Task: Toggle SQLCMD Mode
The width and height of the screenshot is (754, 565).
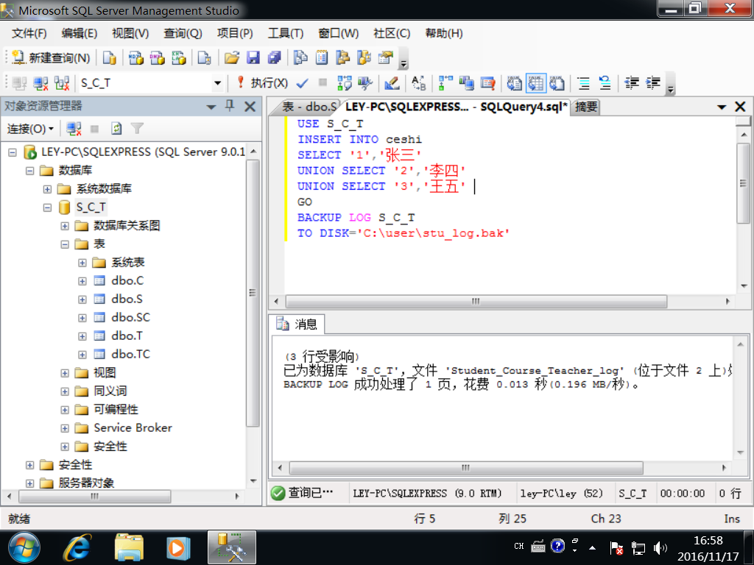Action: 487,84
